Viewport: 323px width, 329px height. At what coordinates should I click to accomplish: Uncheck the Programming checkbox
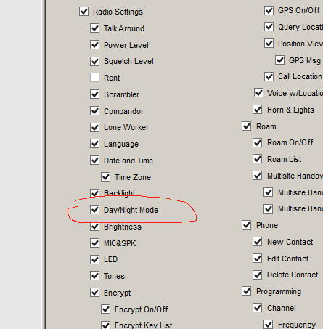[x=247, y=291]
